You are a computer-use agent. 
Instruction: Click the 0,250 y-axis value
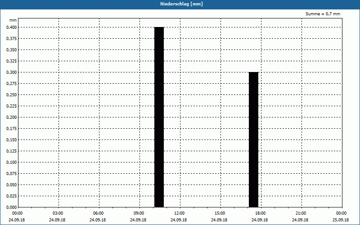click(12, 95)
